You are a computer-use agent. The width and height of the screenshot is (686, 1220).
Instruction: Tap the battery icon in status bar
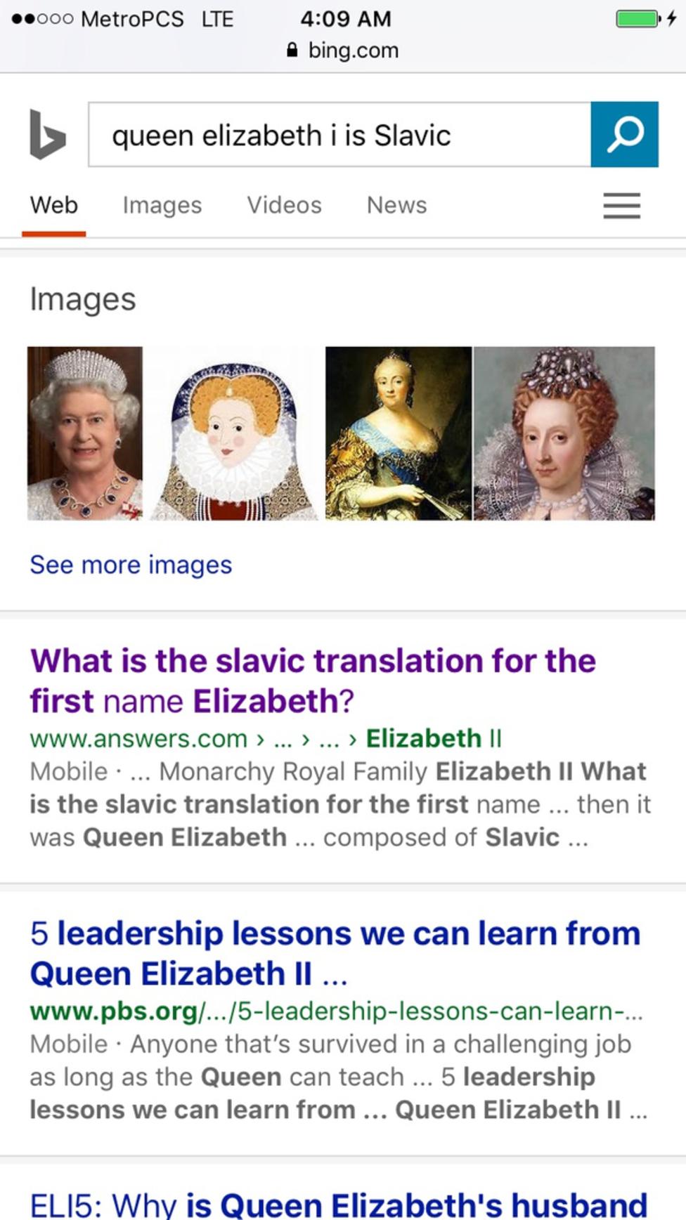pos(638,18)
